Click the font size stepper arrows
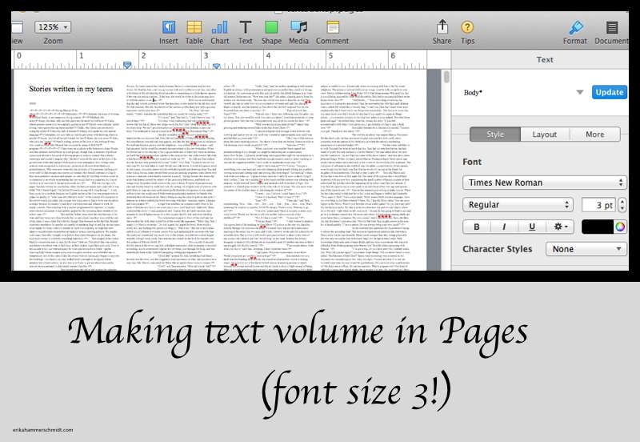 click(x=622, y=205)
